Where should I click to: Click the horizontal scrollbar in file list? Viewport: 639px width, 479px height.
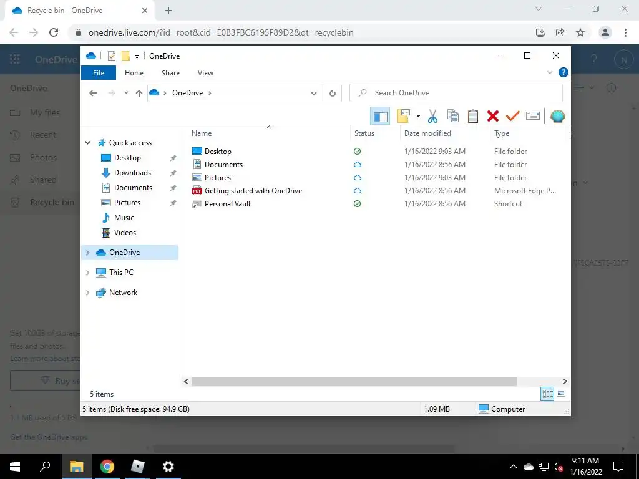354,381
